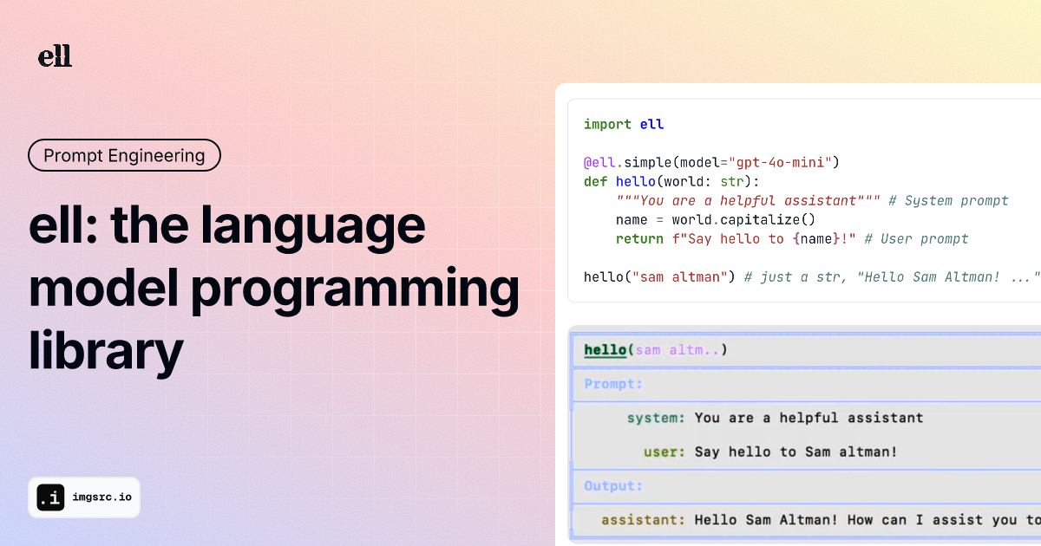Click the '@ell.simple(model="gpt-4o-mini")' decorator line

(x=712, y=162)
